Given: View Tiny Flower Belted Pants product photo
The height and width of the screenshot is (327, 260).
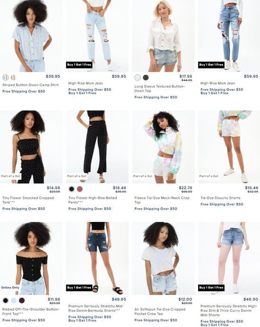Looking at the screenshot, I should [97, 147].
